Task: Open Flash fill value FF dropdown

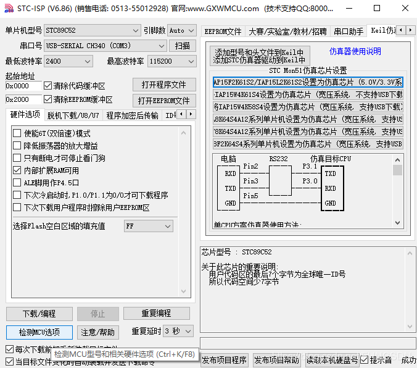Action: click(149, 226)
